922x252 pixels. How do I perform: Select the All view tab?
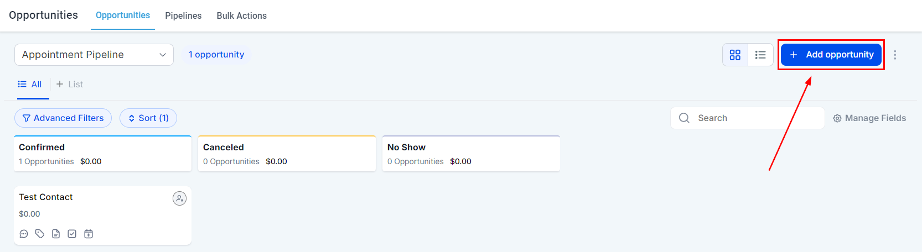point(30,85)
